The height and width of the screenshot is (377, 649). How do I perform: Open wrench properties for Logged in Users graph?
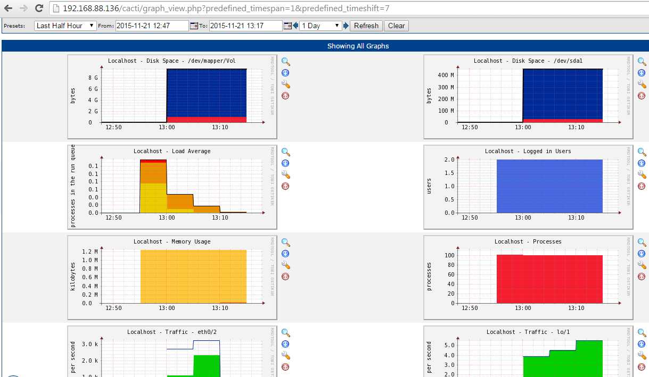coord(642,175)
